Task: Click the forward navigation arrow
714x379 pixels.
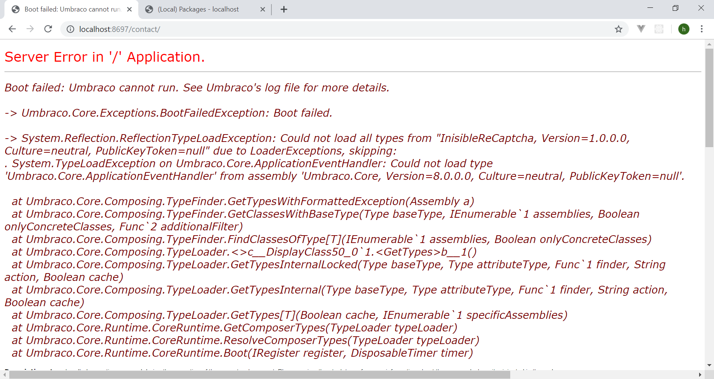Action: pyautogui.click(x=30, y=29)
